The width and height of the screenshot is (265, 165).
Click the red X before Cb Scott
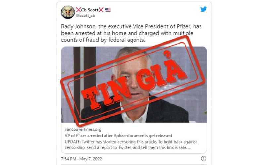coord(78,10)
